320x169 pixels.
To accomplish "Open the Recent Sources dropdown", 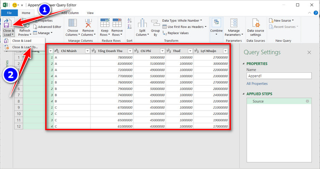I will tap(283, 27).
